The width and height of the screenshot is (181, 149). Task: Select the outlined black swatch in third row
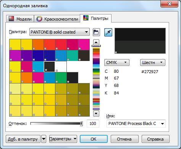pos(49,67)
